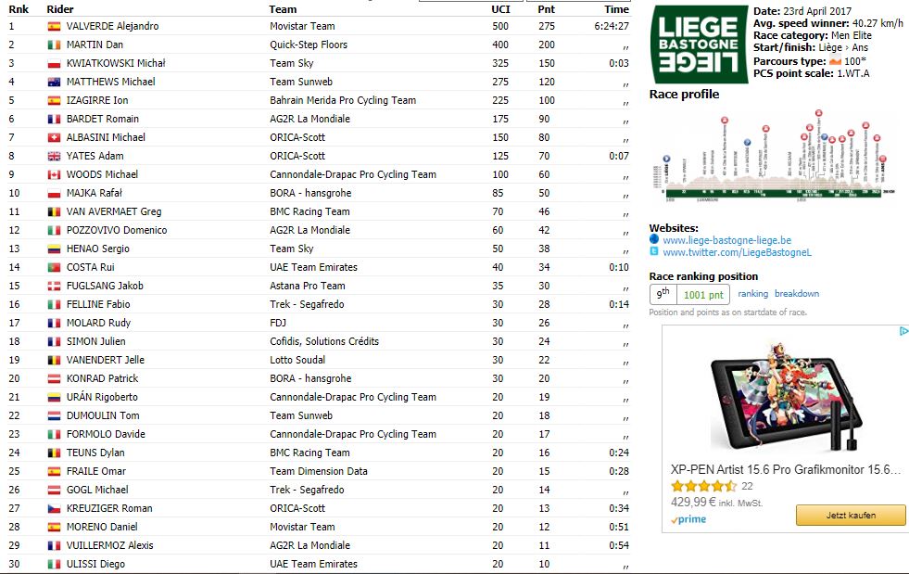Click the 9th ranking position box
This screenshot has width=909, height=574.
(663, 294)
